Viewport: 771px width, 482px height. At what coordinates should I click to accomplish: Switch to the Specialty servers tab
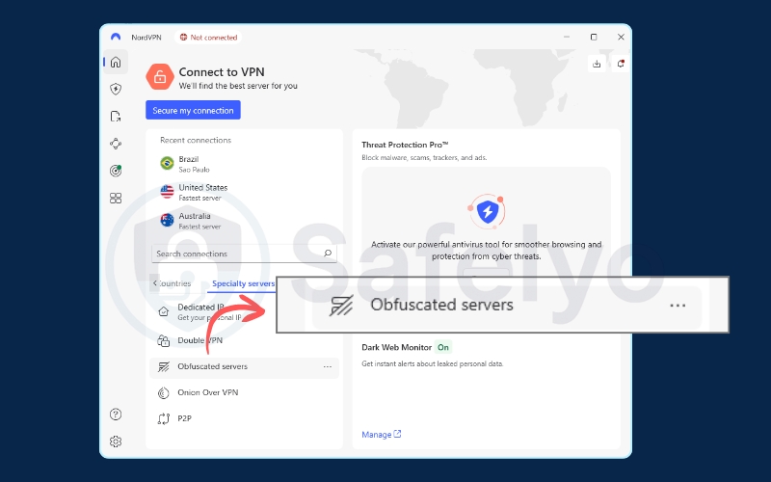click(x=242, y=284)
